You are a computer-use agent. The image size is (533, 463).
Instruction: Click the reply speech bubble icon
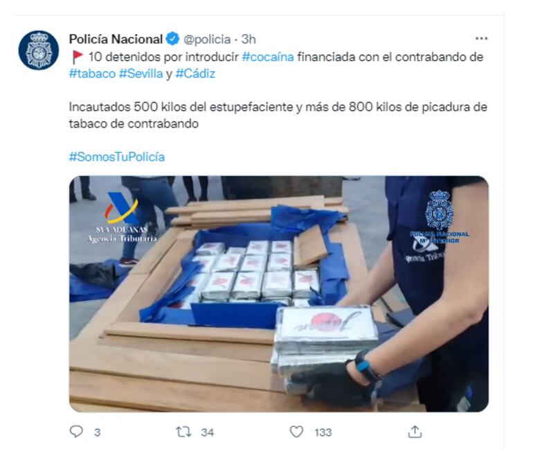(76, 432)
